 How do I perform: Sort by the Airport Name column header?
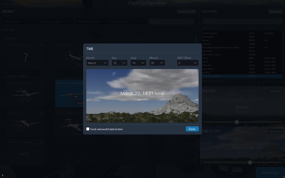212,28
